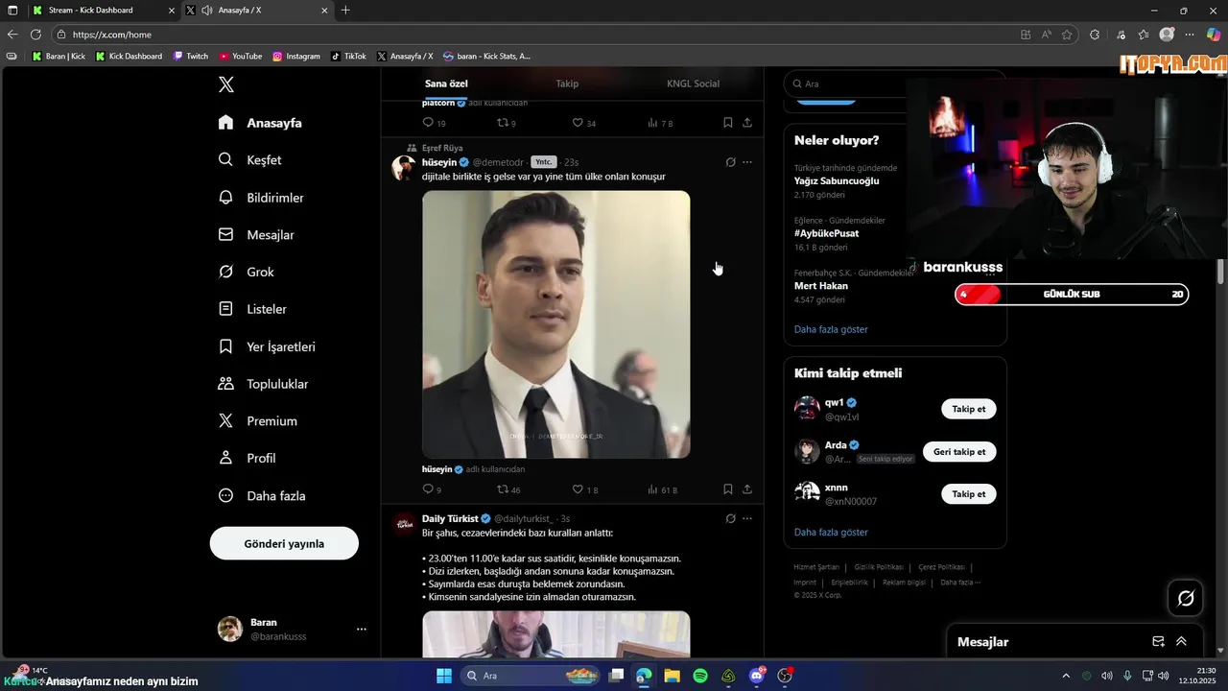Open account menu dots next to Baran
The width and height of the screenshot is (1228, 691).
362,630
